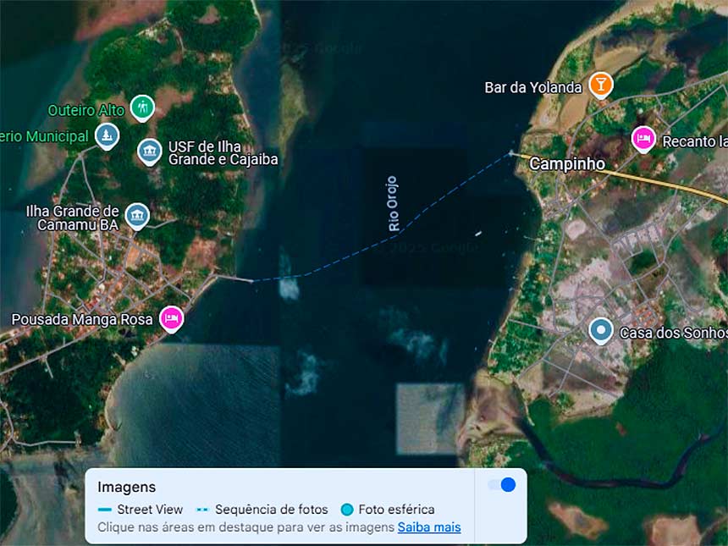
Task: Open the USF de Ilha Grande pin
Action: pyautogui.click(x=150, y=152)
